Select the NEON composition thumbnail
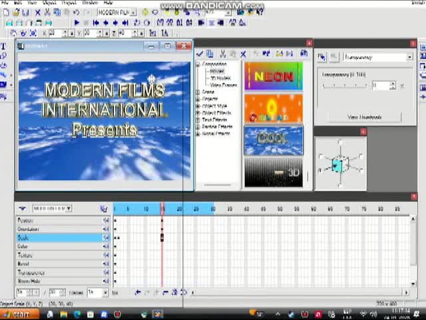 coord(273,76)
